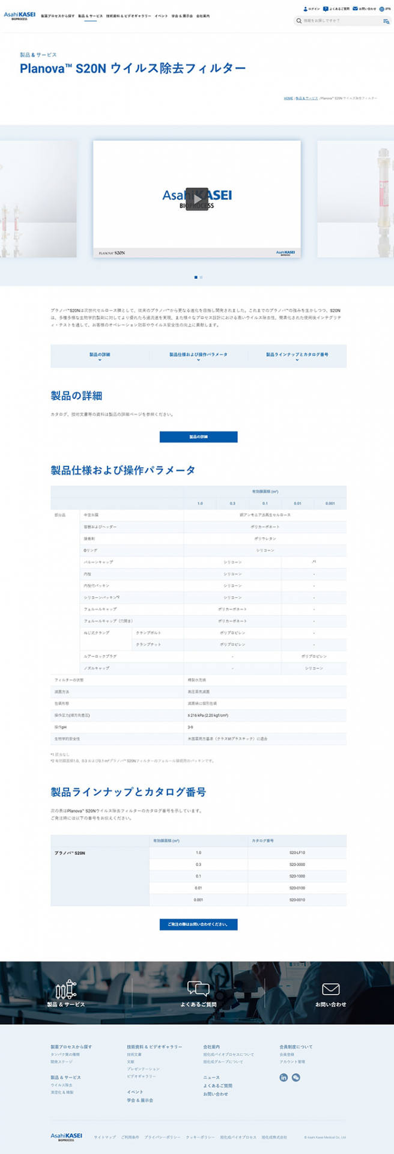Play the Planova S20N video

click(x=197, y=199)
